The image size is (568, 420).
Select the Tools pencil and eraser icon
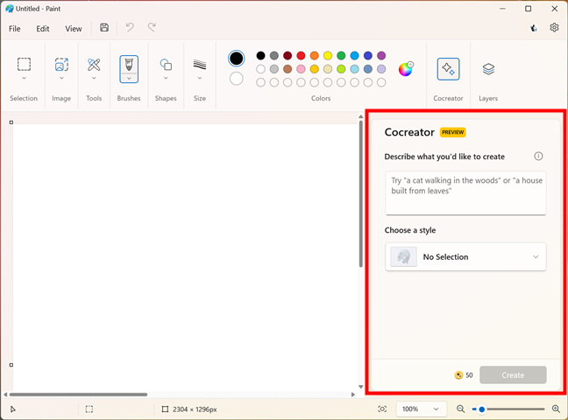pyautogui.click(x=94, y=65)
